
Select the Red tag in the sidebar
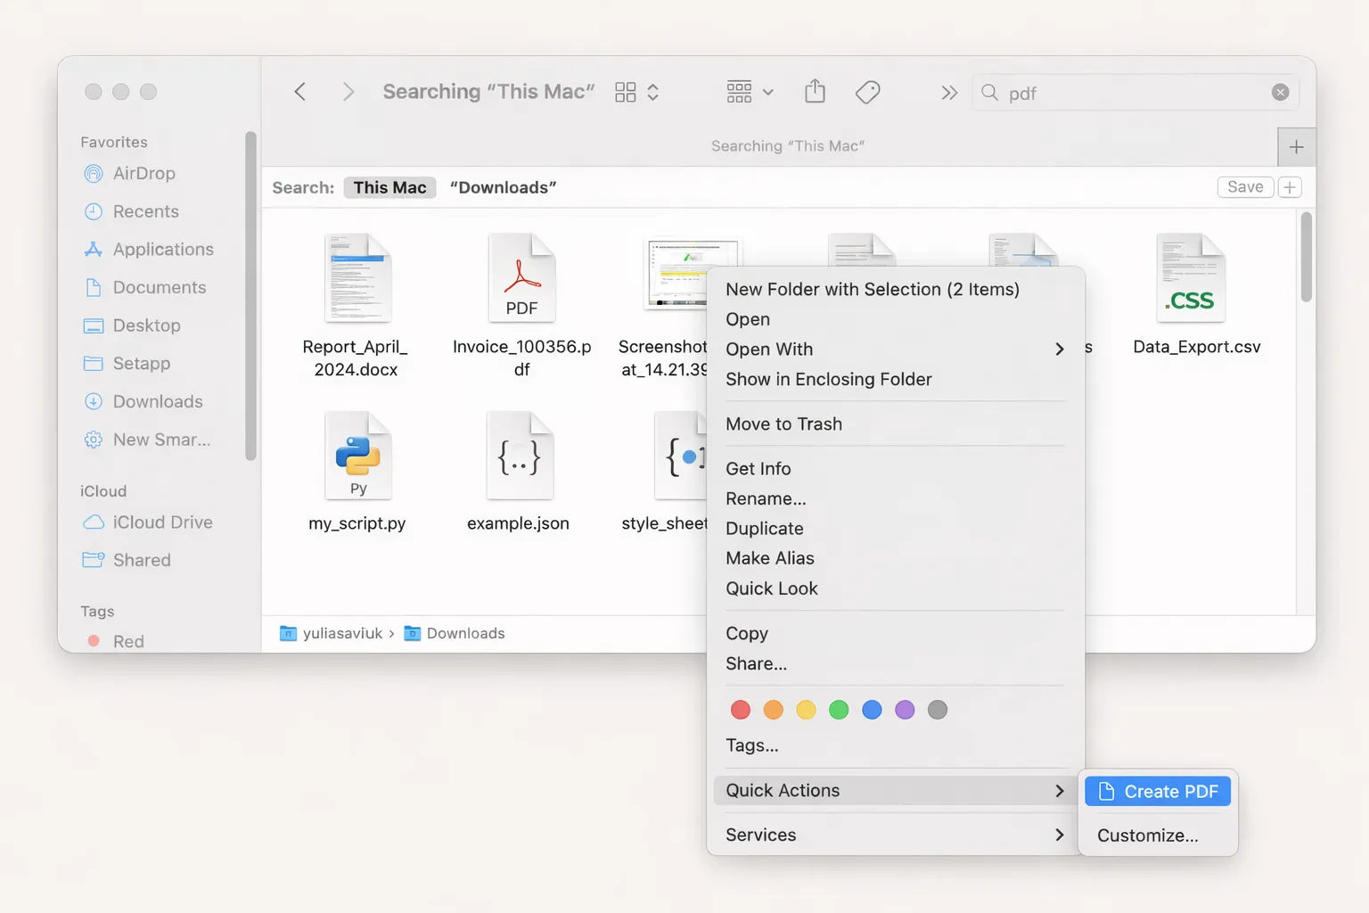(x=127, y=640)
